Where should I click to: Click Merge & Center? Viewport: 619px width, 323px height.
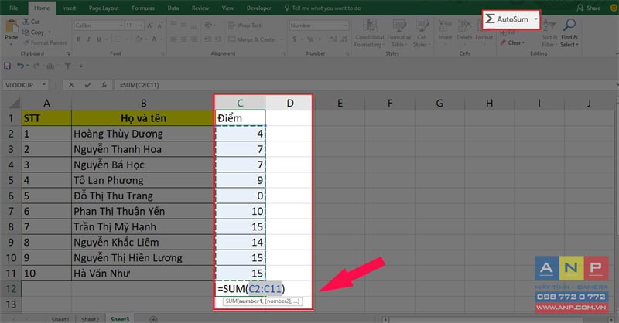click(x=252, y=39)
